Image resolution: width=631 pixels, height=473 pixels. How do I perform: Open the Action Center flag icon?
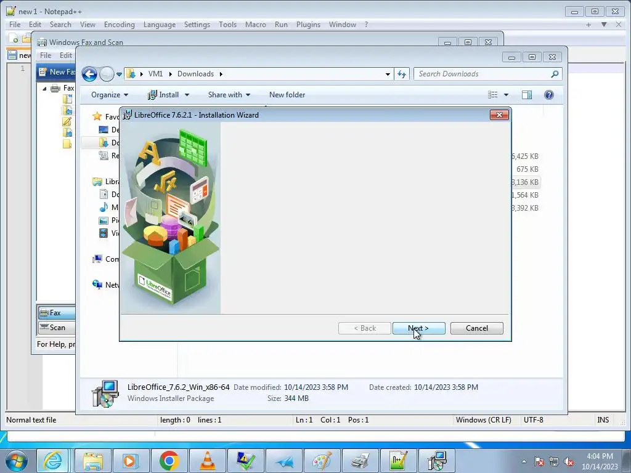click(539, 462)
